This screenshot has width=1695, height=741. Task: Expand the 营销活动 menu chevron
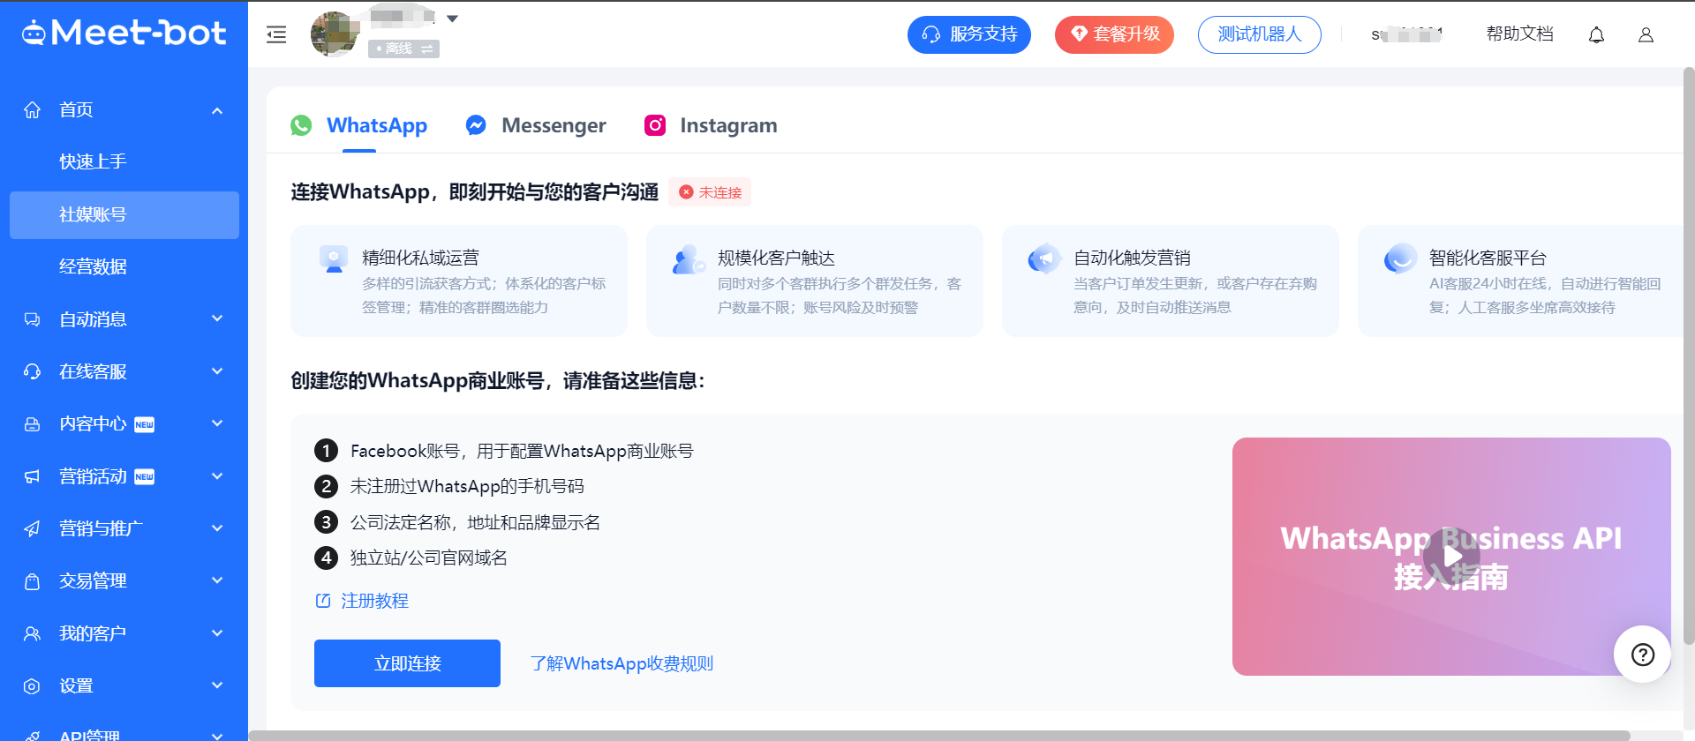pyautogui.click(x=217, y=475)
